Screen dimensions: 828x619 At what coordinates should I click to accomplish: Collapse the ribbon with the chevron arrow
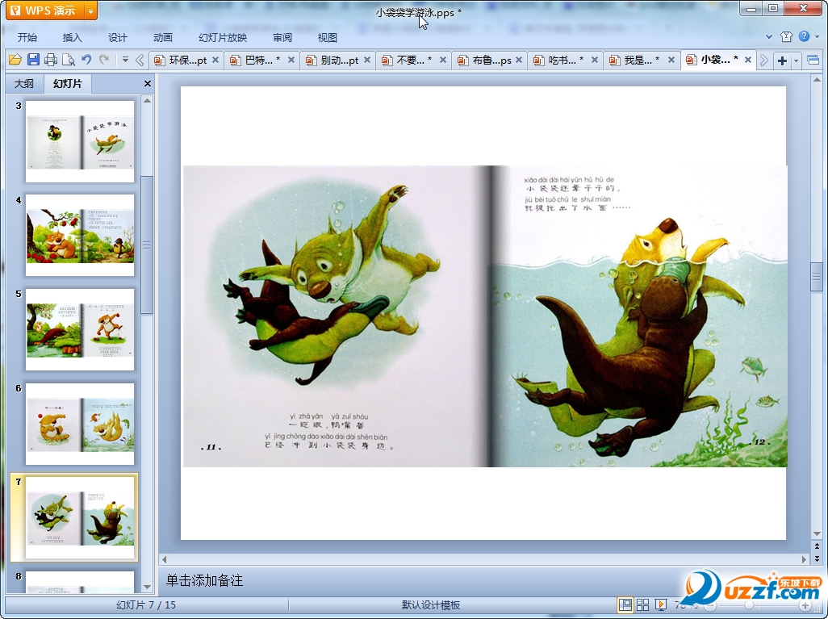[769, 36]
